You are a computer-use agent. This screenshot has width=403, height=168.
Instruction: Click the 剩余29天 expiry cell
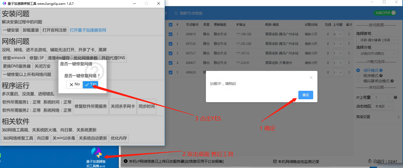click(x=311, y=63)
